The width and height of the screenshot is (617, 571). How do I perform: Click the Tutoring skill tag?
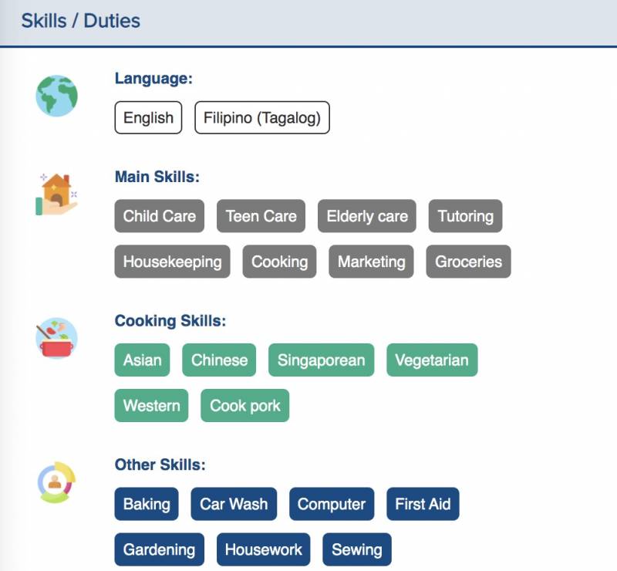pyautogui.click(x=465, y=216)
